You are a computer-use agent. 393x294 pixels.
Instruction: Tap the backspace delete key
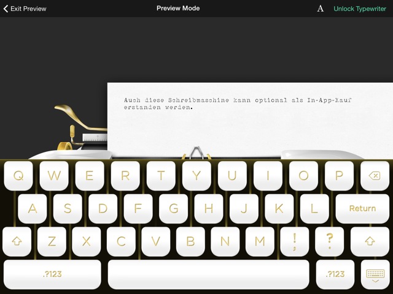point(375,176)
